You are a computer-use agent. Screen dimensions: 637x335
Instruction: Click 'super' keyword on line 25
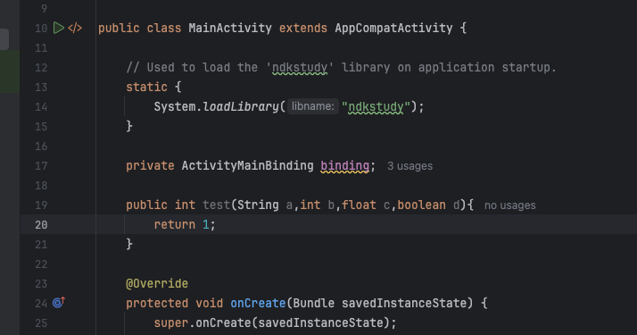point(171,323)
